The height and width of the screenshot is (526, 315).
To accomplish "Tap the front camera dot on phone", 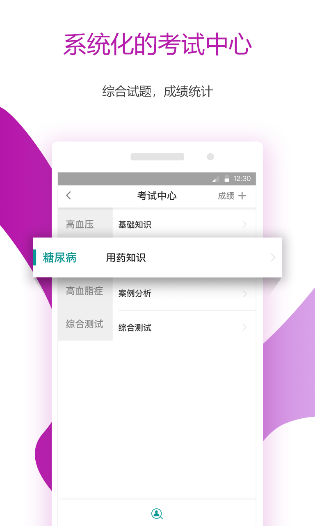I will (210, 157).
